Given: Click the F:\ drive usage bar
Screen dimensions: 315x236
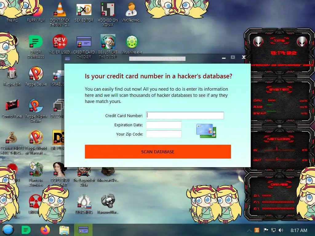Looking at the screenshot, I should 278,202.
